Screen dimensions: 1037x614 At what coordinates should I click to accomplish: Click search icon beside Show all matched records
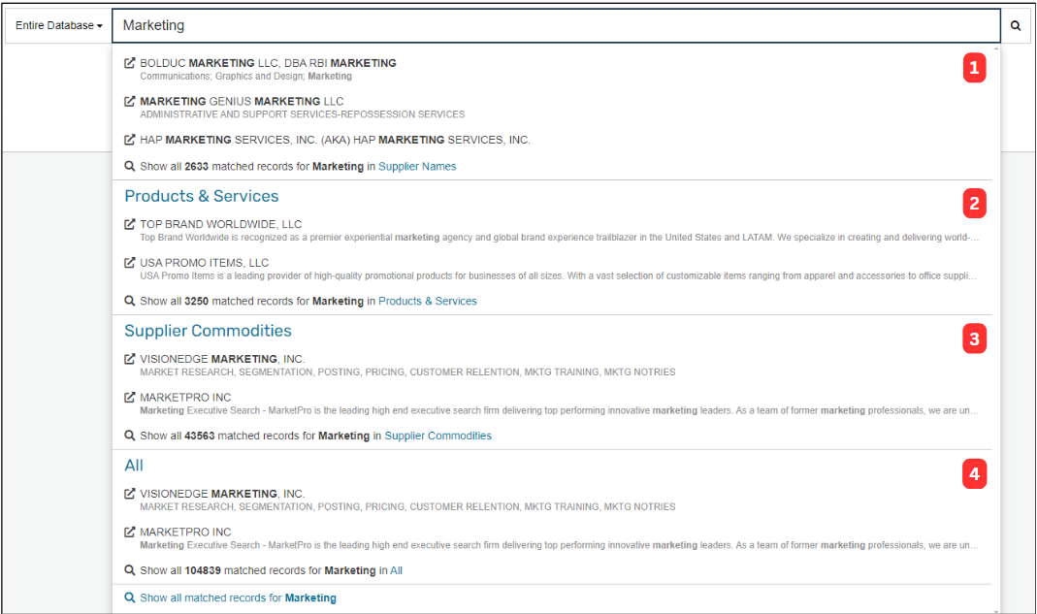click(x=130, y=598)
